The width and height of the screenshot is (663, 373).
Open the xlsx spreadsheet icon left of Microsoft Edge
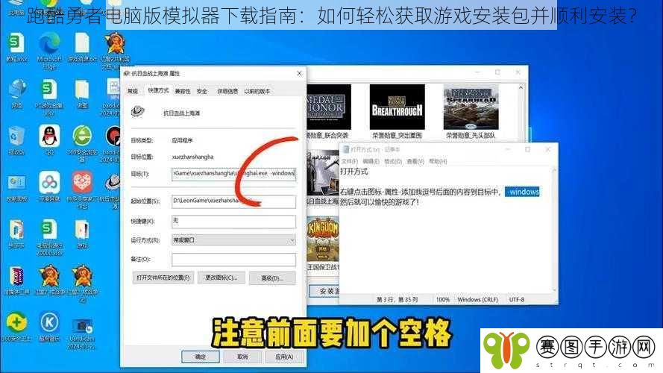coord(16,43)
